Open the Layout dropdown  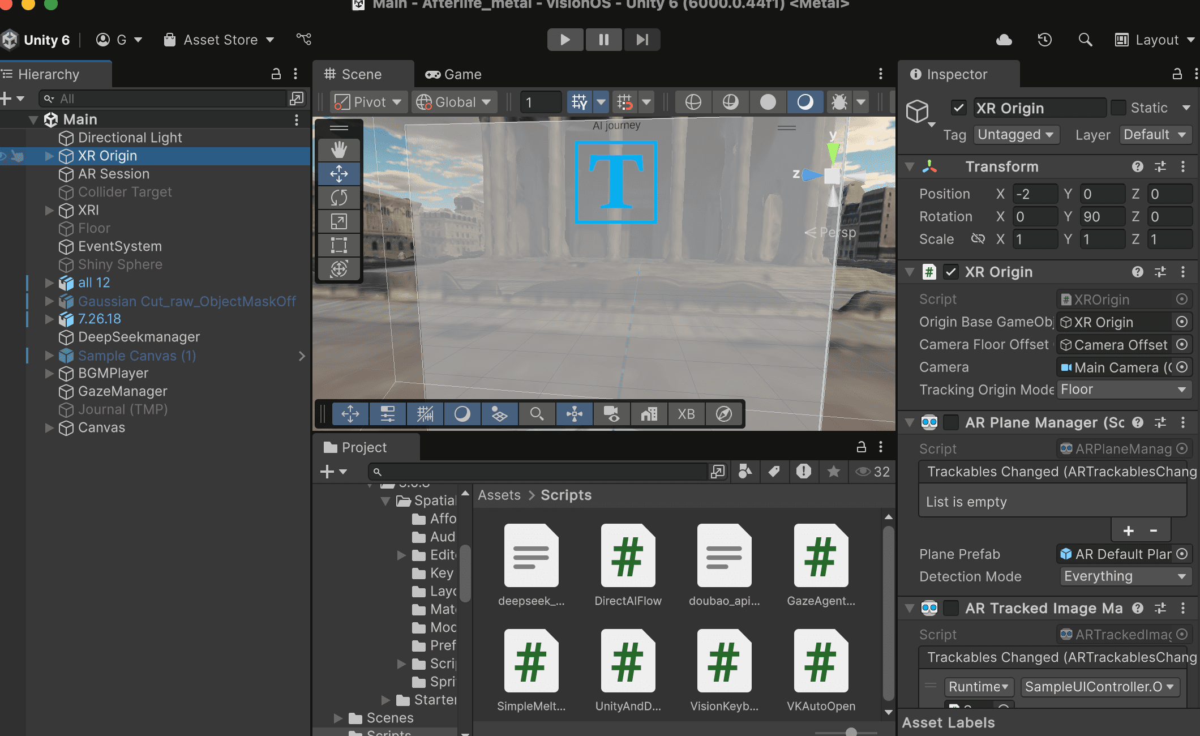click(1155, 40)
